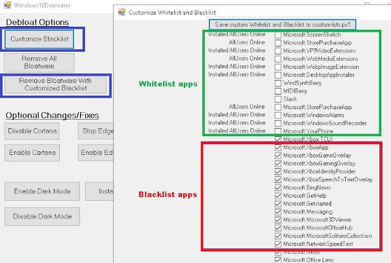Uncheck Microsoft.XboxIdentityProvider

click(x=278, y=171)
